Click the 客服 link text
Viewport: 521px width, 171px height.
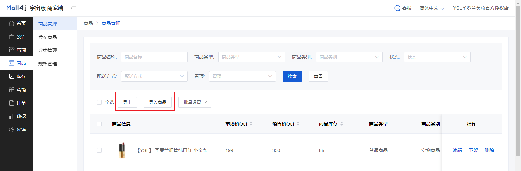407,8
